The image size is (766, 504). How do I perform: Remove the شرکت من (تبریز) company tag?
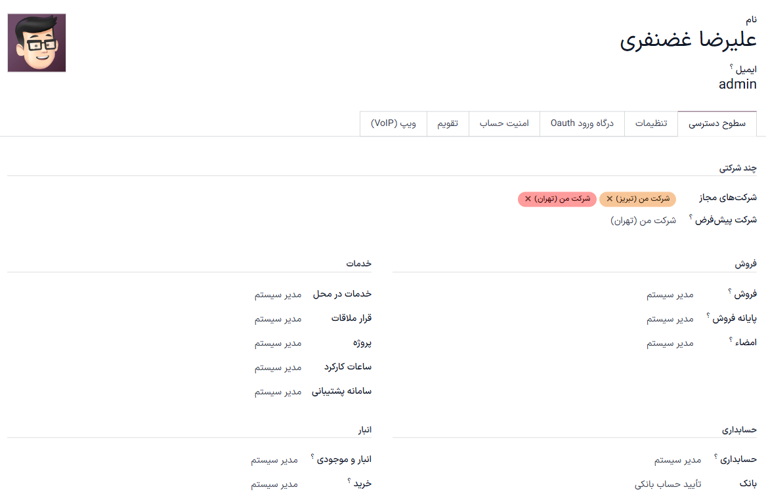pos(610,199)
